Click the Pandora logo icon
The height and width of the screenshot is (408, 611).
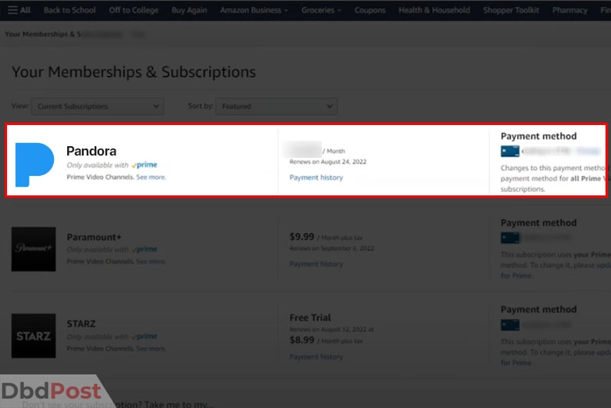click(x=34, y=164)
